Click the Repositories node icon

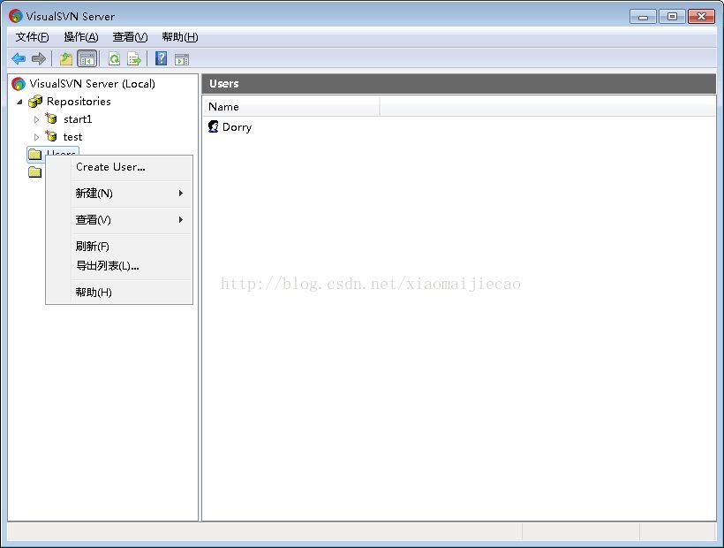35,101
